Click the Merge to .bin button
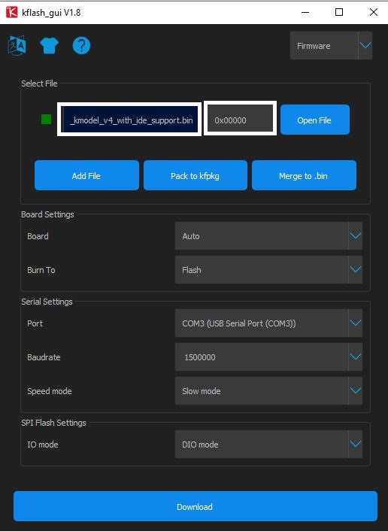 click(x=304, y=175)
